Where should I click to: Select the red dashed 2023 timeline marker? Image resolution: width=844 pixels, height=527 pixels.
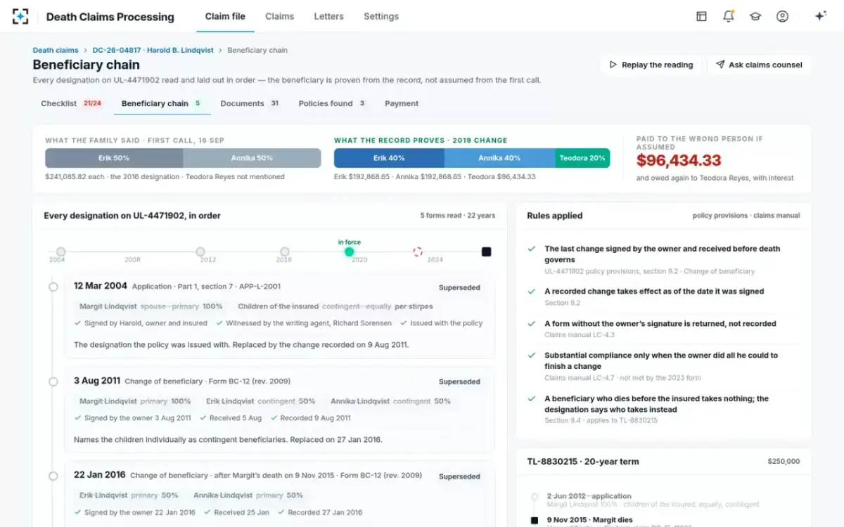pyautogui.click(x=418, y=252)
